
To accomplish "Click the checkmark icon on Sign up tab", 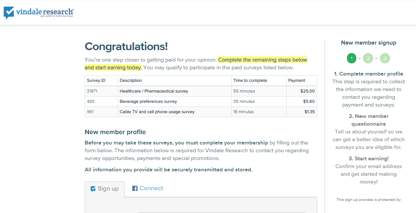I will [93, 189].
